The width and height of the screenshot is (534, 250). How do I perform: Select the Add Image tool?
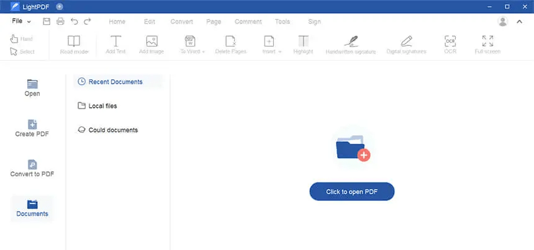(152, 45)
